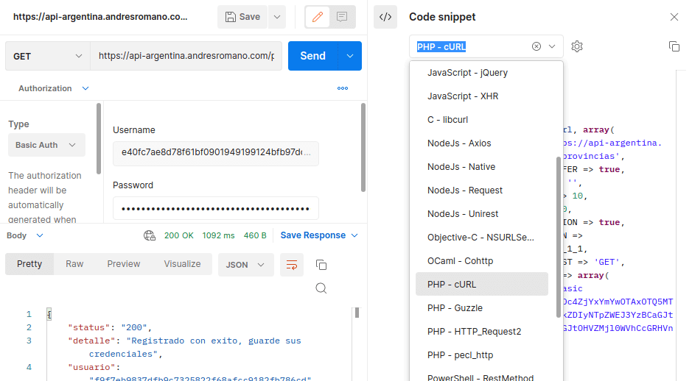Select NodeJs - Request option
The height and width of the screenshot is (381, 692).
[x=482, y=190]
